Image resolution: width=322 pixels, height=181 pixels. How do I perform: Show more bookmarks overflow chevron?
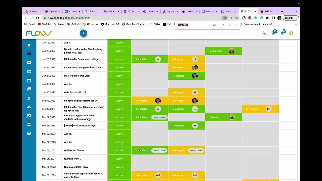coord(296,24)
